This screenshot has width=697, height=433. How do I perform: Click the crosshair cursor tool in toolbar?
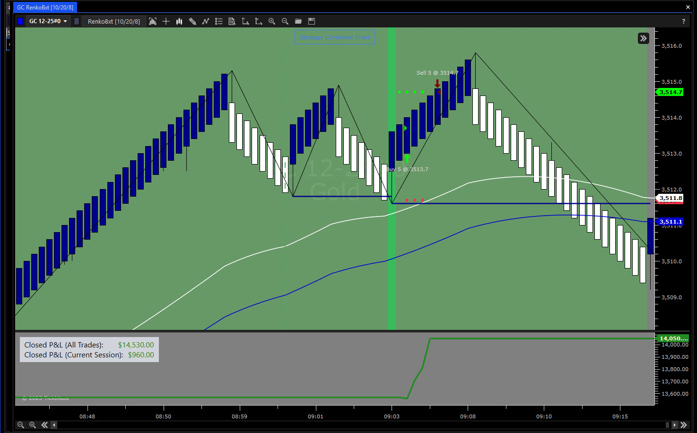(x=166, y=21)
